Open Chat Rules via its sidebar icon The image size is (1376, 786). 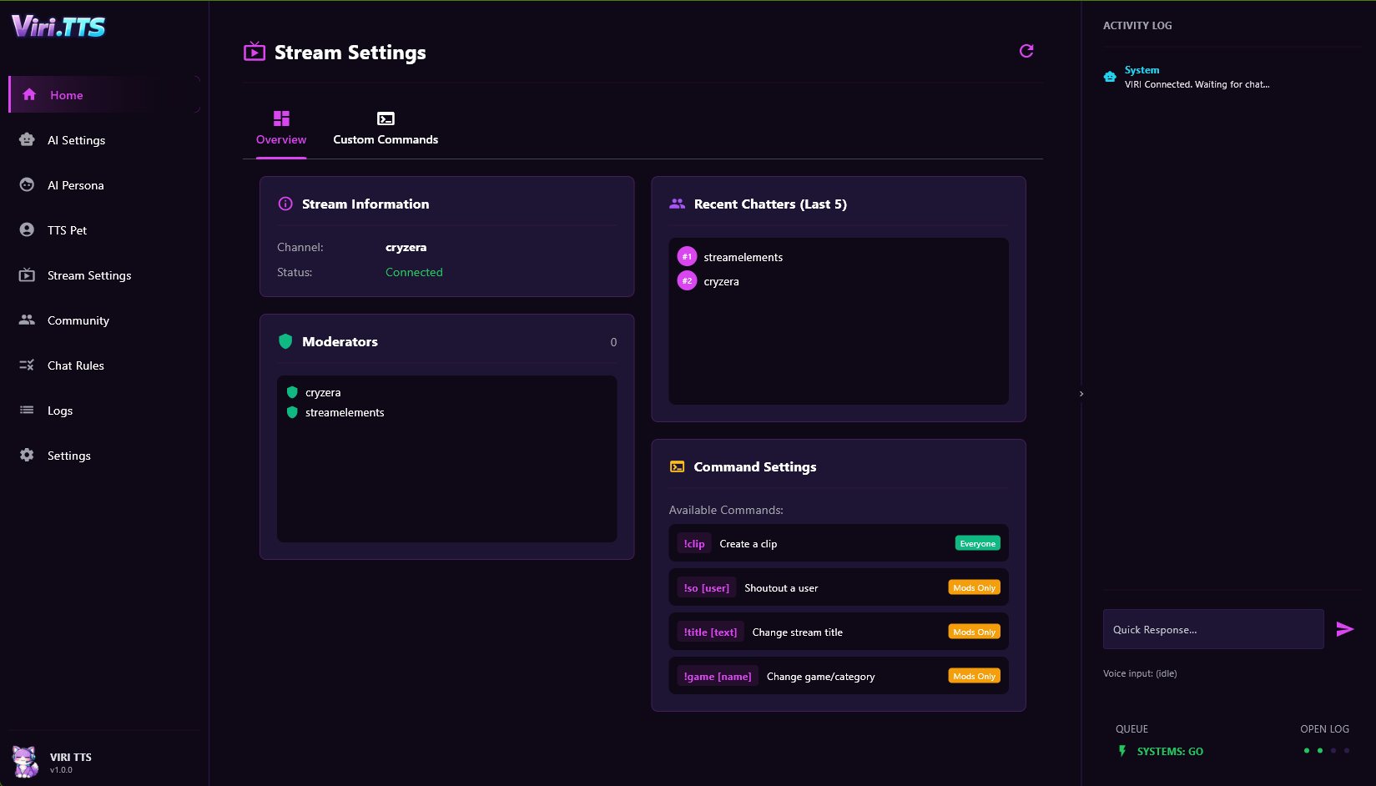[x=27, y=365]
